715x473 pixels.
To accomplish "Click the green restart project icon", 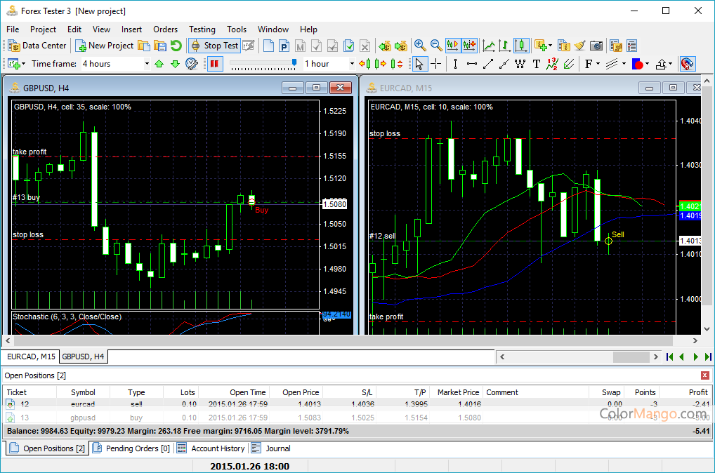I will 176,46.
